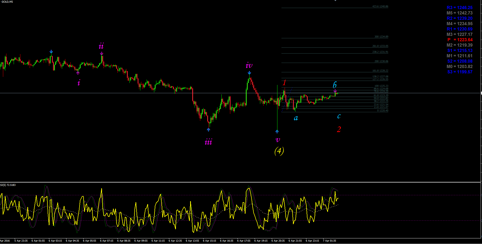This screenshot has width=482, height=244.
Task: Click the '6 Apr 15:15' time axis label
Action: (210, 241)
